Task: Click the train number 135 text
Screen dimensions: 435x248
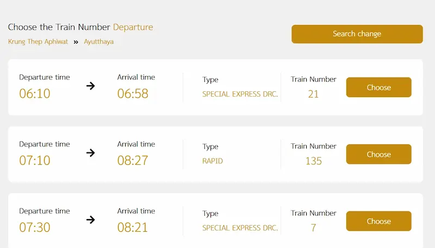Action: (313, 161)
